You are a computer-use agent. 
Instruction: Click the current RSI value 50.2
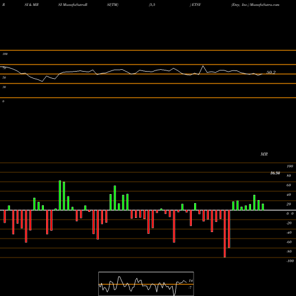coord(271,72)
